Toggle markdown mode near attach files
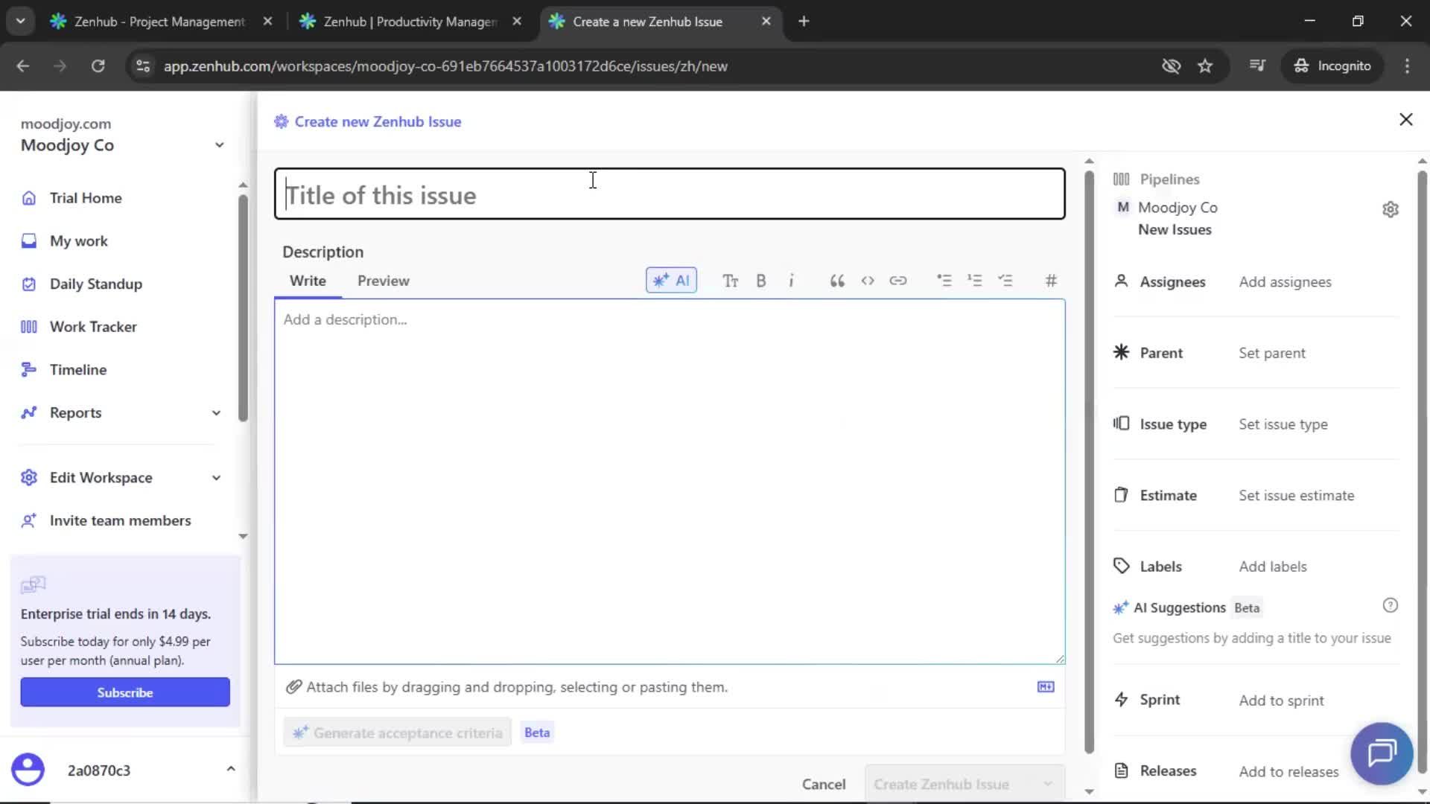The width and height of the screenshot is (1430, 804). click(1046, 686)
